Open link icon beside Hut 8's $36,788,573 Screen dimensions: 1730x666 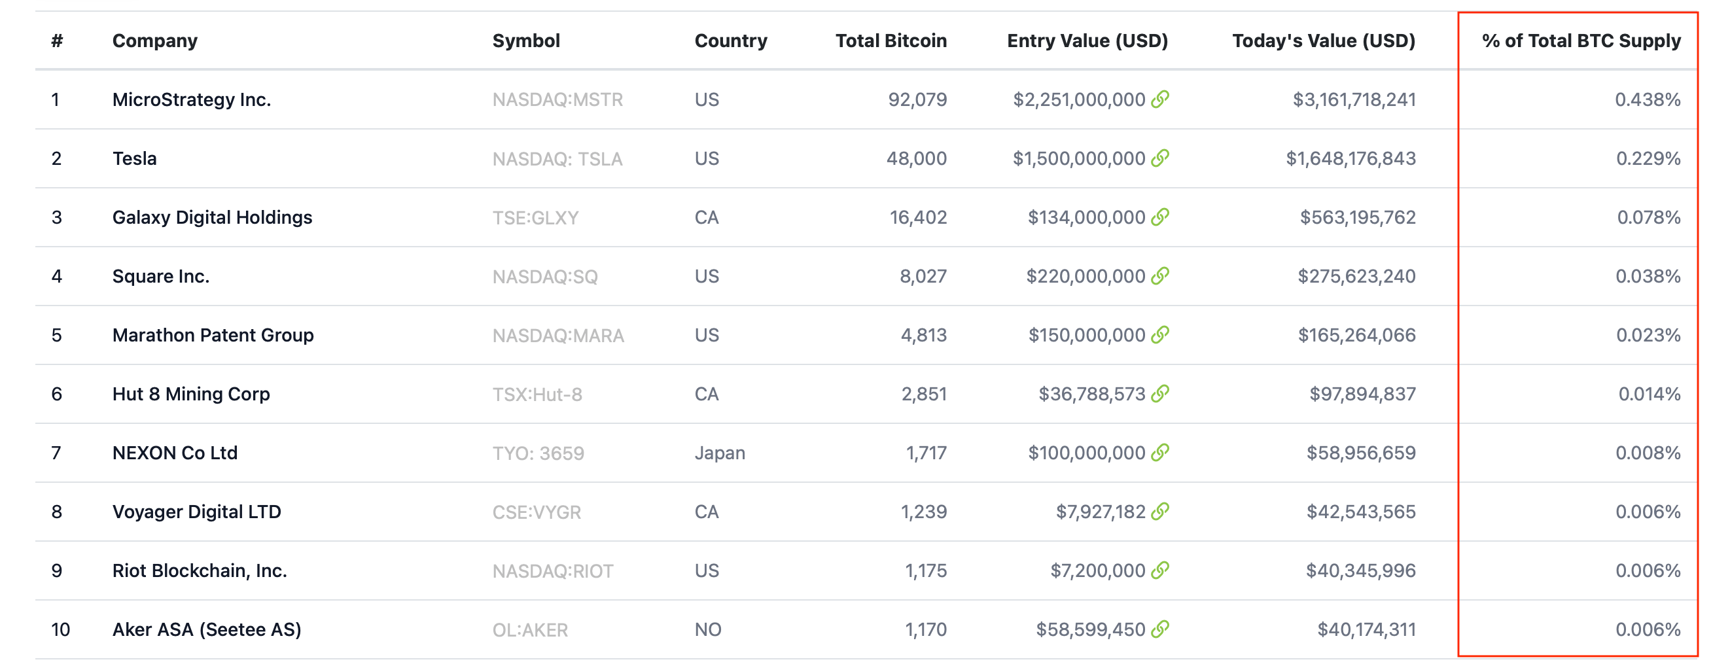pos(1160,394)
